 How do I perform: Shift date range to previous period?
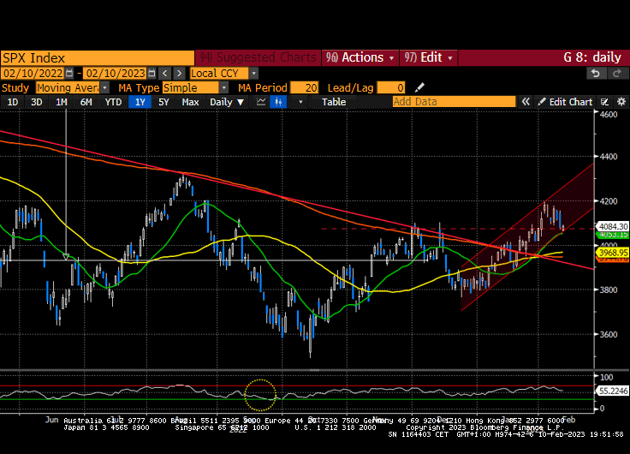click(x=164, y=73)
